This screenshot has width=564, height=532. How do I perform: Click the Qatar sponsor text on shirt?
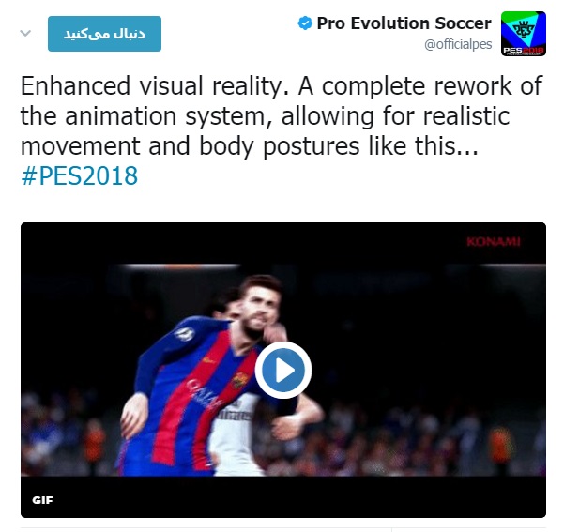coord(203,394)
